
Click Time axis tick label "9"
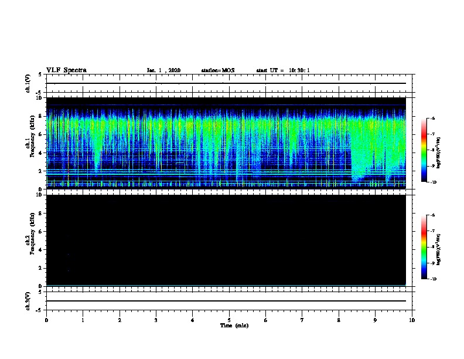pyautogui.click(x=375, y=320)
